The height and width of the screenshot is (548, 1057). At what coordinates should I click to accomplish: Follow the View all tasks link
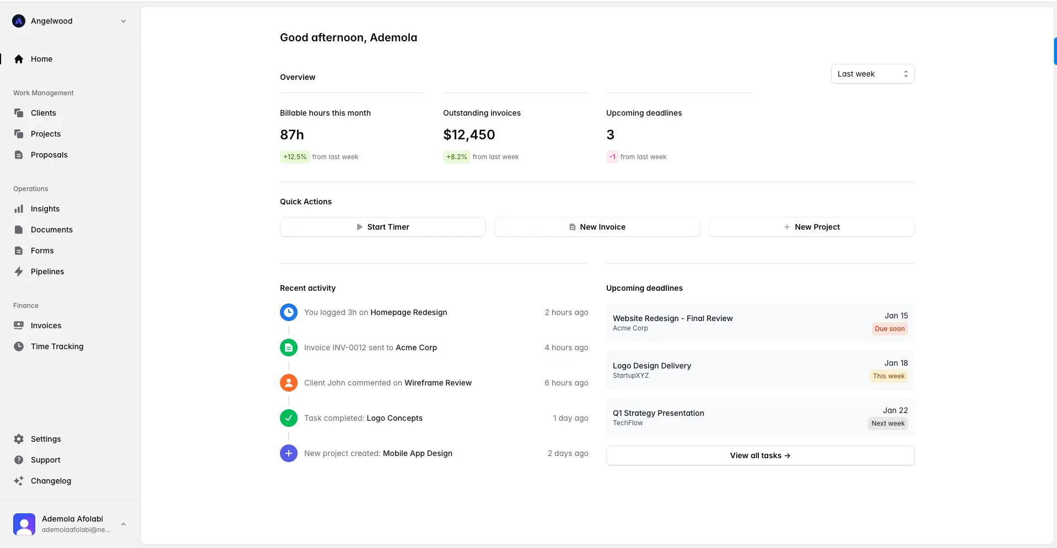[x=760, y=455]
